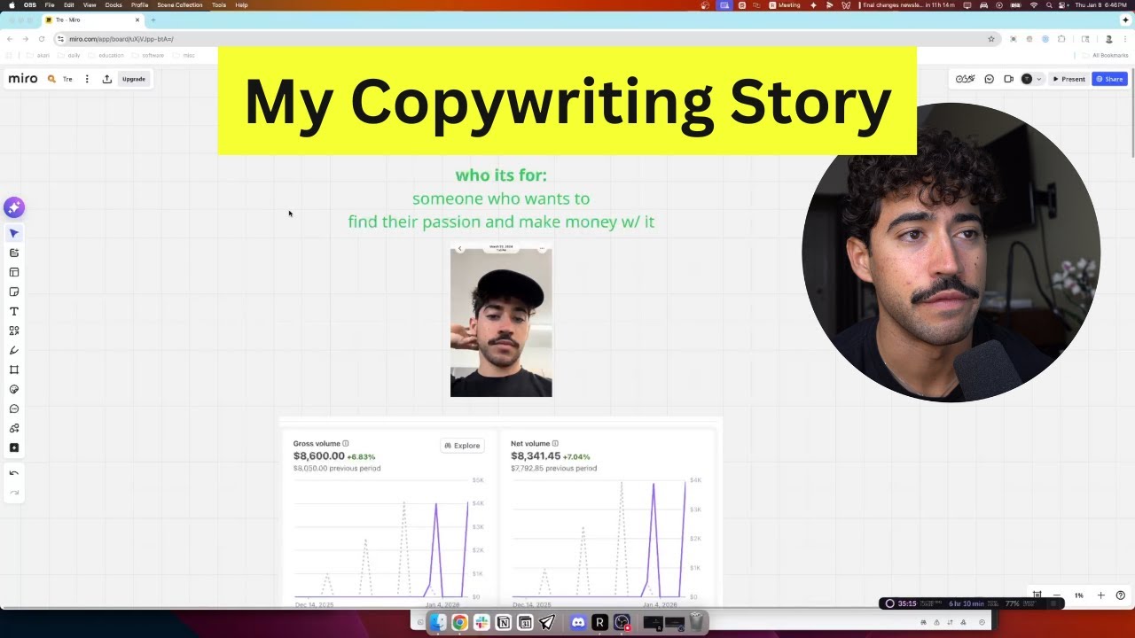This screenshot has width=1135, height=638.
Task: Open shapes and lines tool
Action: pos(13,331)
